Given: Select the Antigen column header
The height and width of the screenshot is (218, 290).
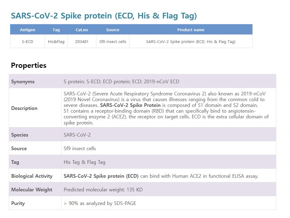Looking at the screenshot, I should (x=27, y=30).
